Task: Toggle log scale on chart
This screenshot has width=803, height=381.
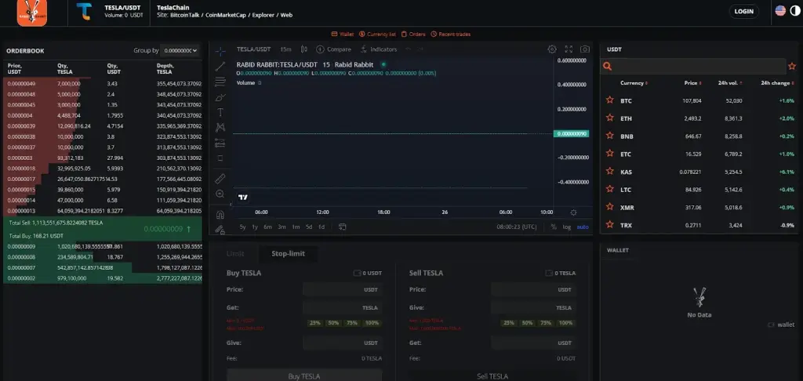Action: pos(566,227)
